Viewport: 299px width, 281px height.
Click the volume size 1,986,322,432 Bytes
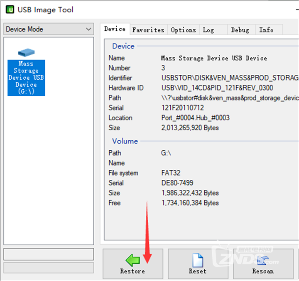(x=190, y=193)
